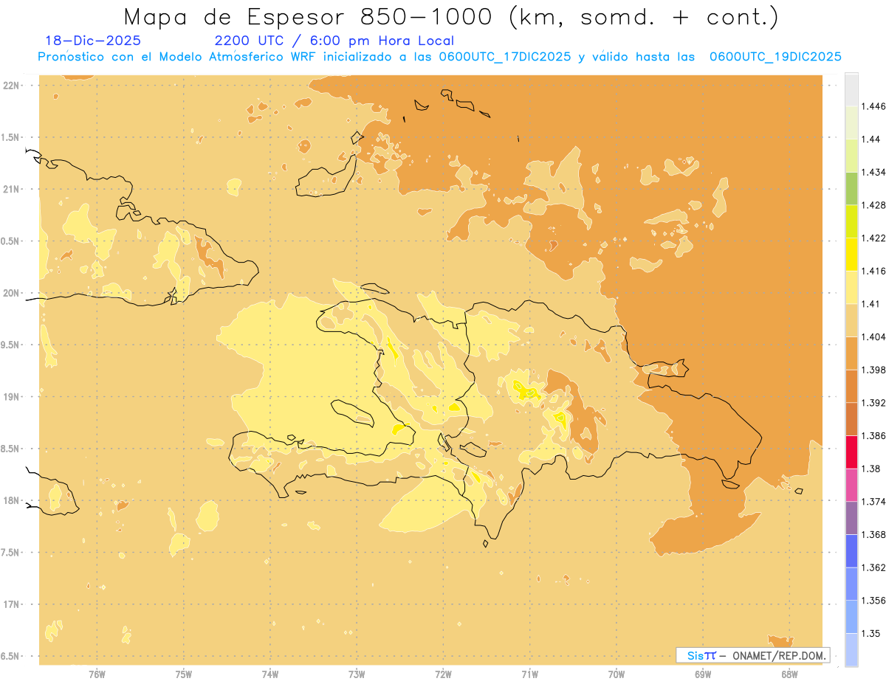Click the half-degree latitude label '7.5N'

point(10,552)
